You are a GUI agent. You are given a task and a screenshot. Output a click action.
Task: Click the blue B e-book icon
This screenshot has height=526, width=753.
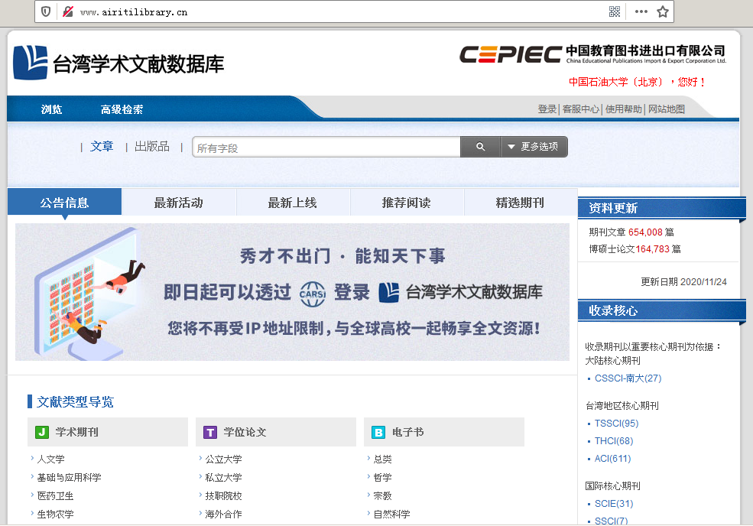[378, 433]
